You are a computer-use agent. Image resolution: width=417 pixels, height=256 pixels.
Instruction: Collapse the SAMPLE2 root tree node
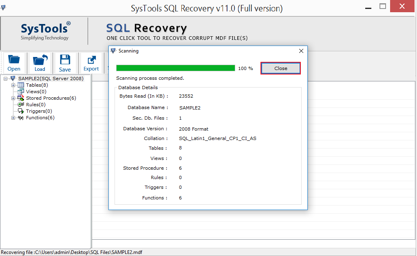pos(5,79)
